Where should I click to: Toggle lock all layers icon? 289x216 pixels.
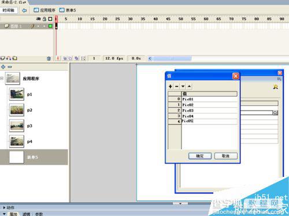point(45,19)
